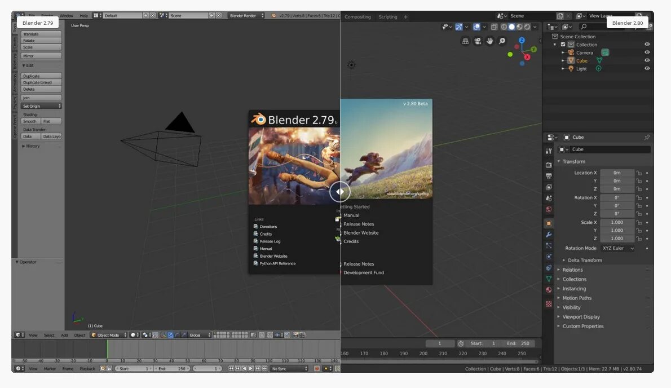Image resolution: width=671 pixels, height=388 pixels.
Task: Toggle lock on Scale X
Action: [639, 222]
